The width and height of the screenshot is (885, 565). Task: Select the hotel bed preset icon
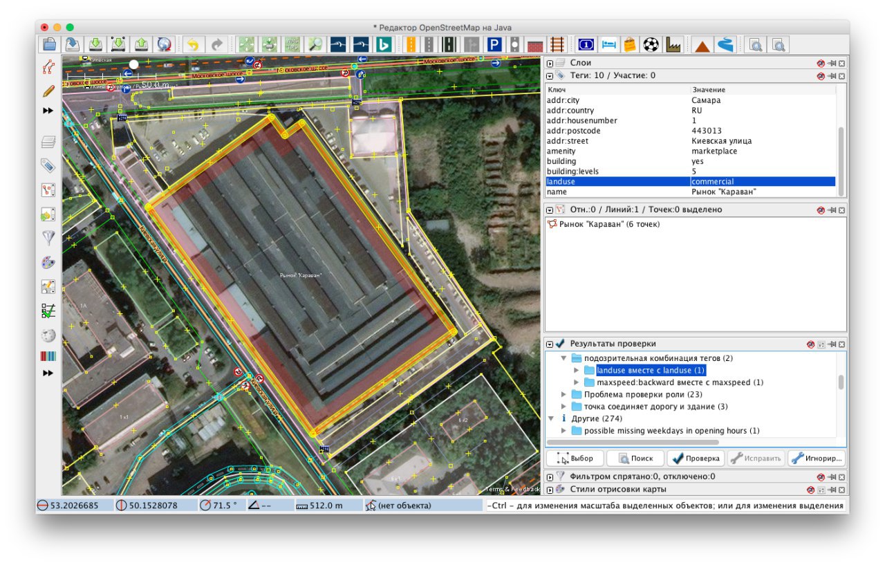point(608,45)
